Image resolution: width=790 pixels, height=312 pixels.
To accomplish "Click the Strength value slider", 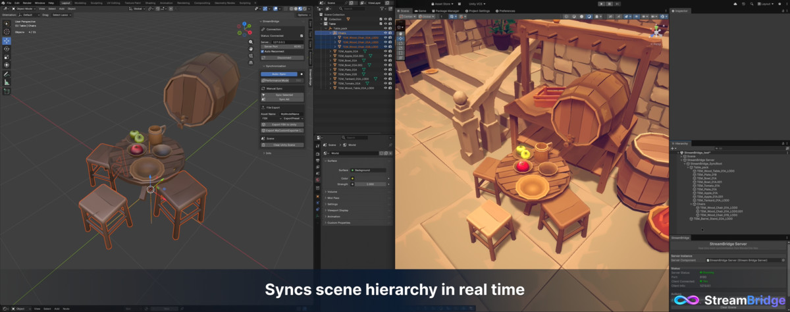I will (369, 184).
